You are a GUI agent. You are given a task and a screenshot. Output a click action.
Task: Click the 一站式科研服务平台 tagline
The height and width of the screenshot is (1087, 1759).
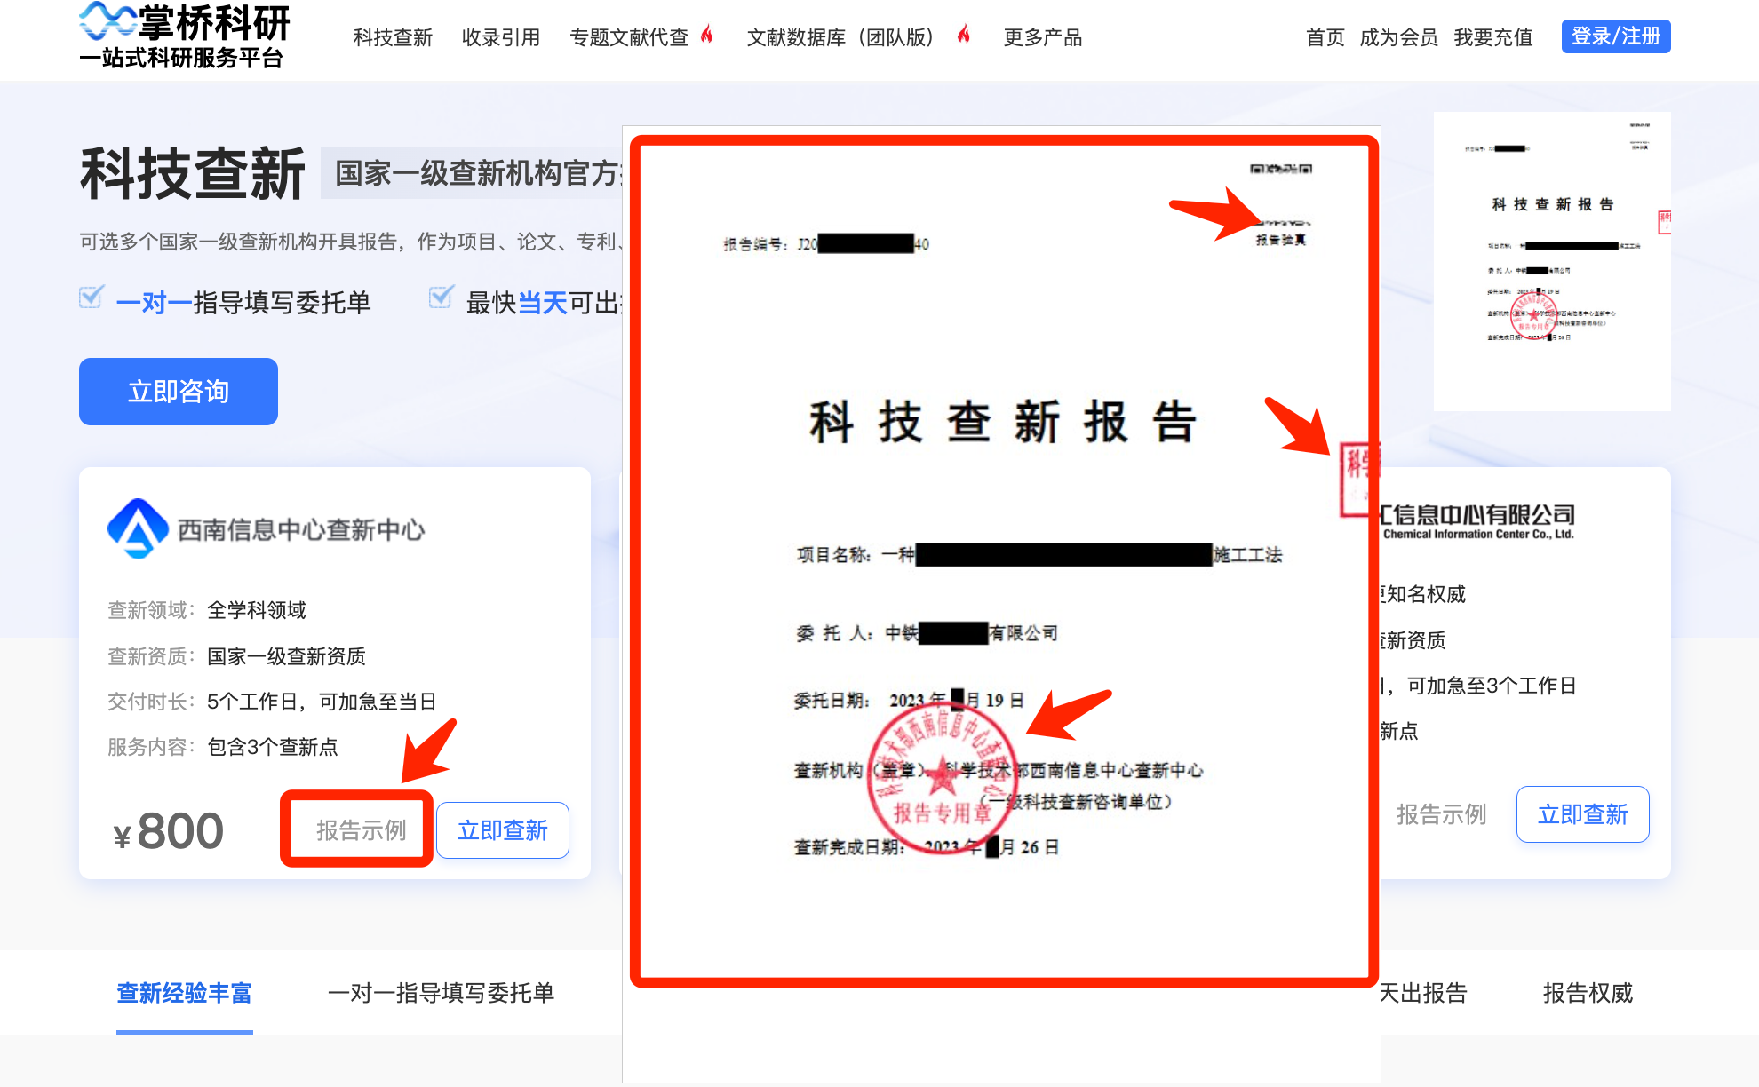click(x=181, y=58)
